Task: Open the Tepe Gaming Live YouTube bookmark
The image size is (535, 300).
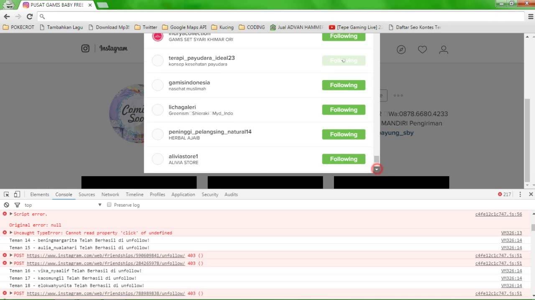Action: point(355,27)
